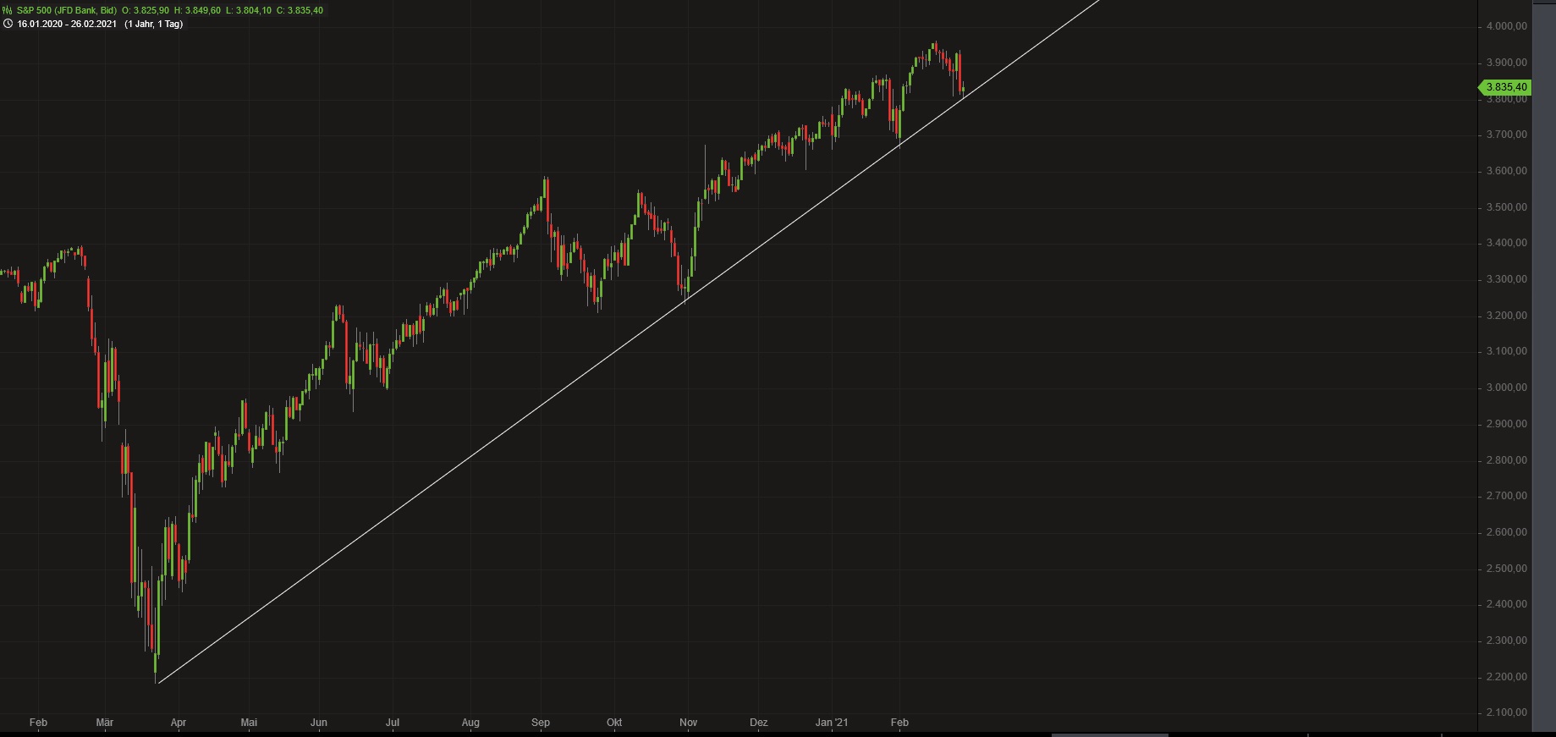The image size is (1556, 737).
Task: Click the Sep marker on the time axis
Action: [541, 723]
